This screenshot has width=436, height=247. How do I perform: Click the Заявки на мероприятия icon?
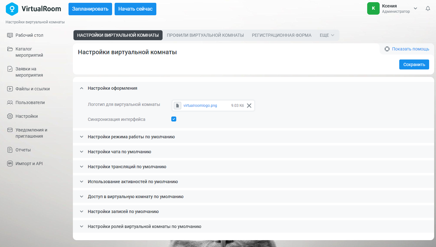tap(10, 69)
